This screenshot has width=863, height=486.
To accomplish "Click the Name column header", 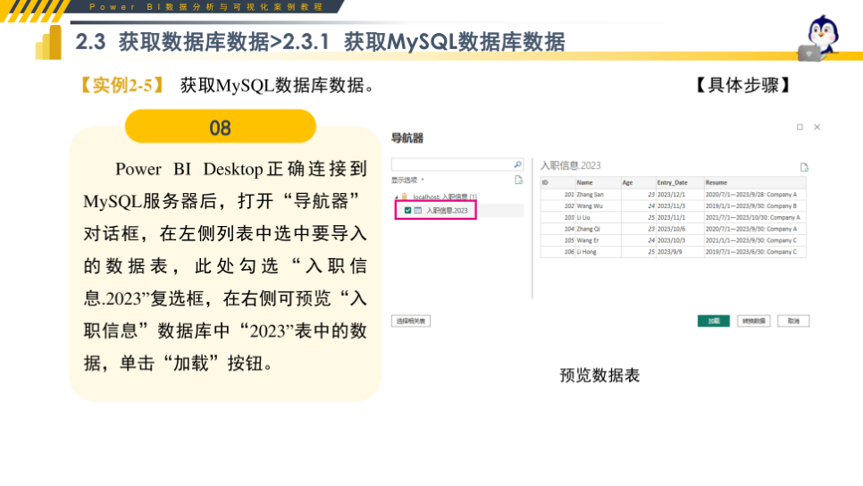I will 599,183.
